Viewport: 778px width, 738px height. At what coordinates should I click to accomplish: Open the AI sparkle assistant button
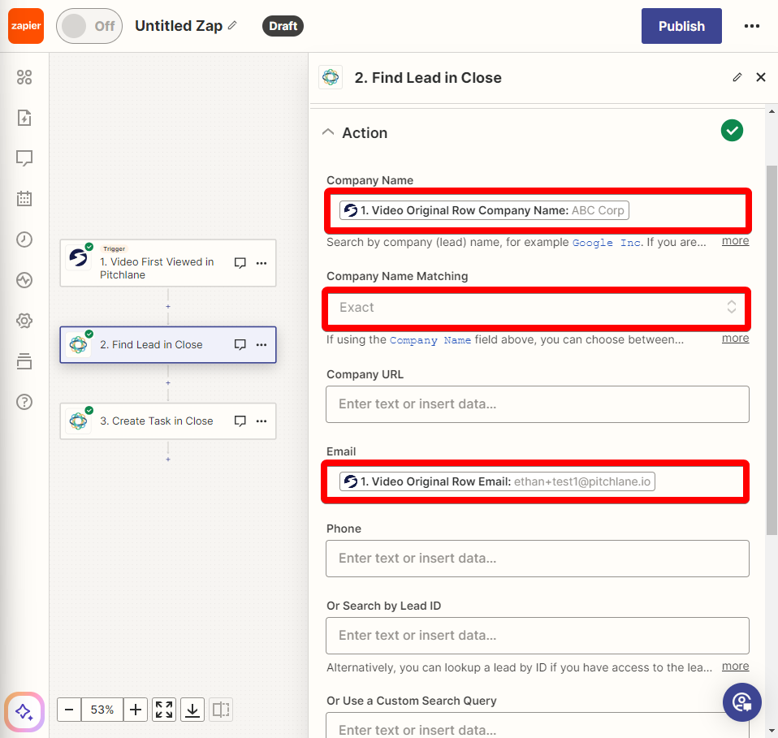tap(24, 712)
